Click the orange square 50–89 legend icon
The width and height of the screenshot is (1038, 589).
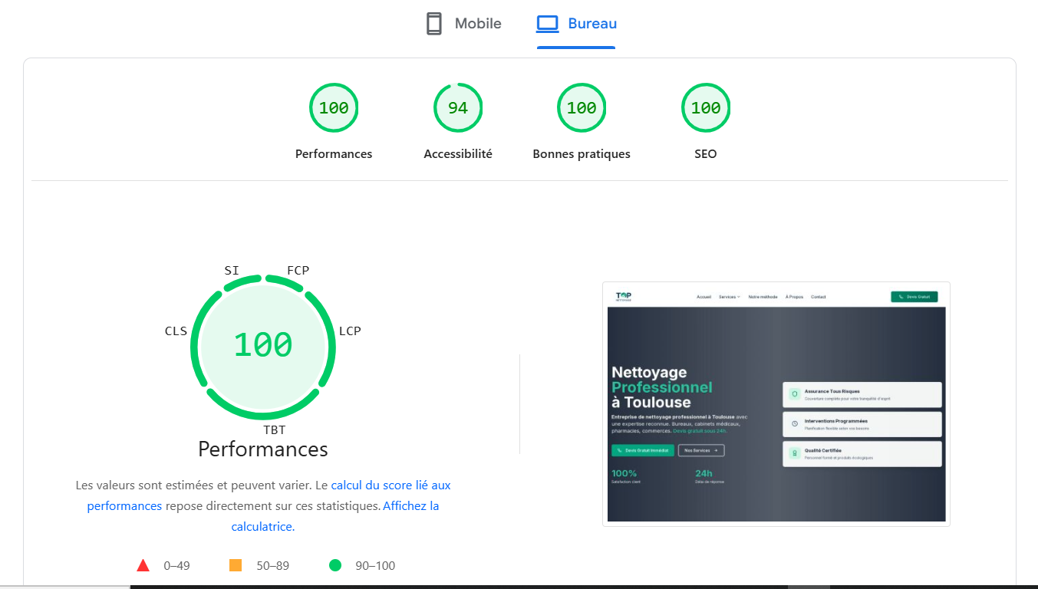pos(236,565)
